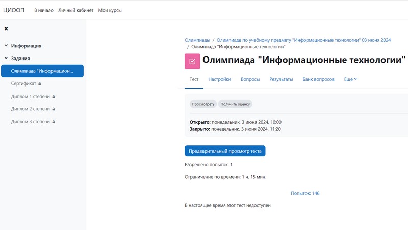
Task: Click the Попыток: 146 link
Action: click(305, 193)
